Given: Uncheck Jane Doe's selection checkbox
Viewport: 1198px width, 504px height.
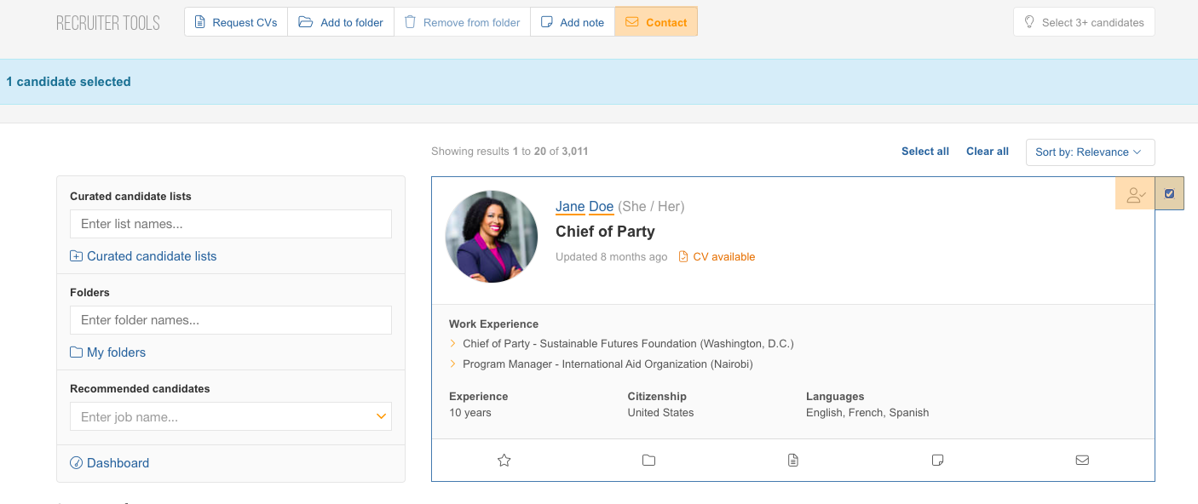Looking at the screenshot, I should (x=1169, y=194).
